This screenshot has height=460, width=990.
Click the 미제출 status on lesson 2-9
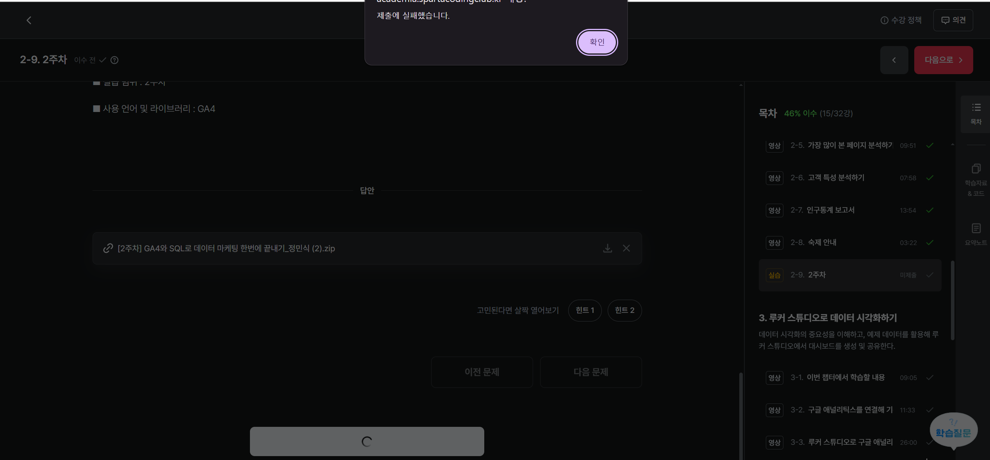[908, 275]
